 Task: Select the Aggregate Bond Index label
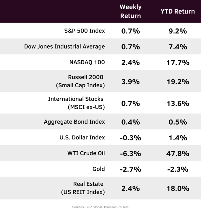(x=74, y=122)
